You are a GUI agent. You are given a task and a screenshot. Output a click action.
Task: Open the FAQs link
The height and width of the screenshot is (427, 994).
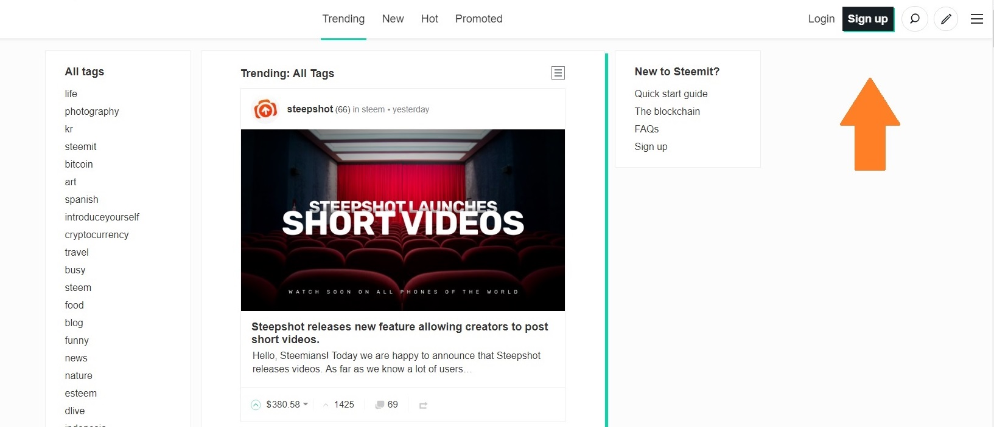click(x=646, y=129)
